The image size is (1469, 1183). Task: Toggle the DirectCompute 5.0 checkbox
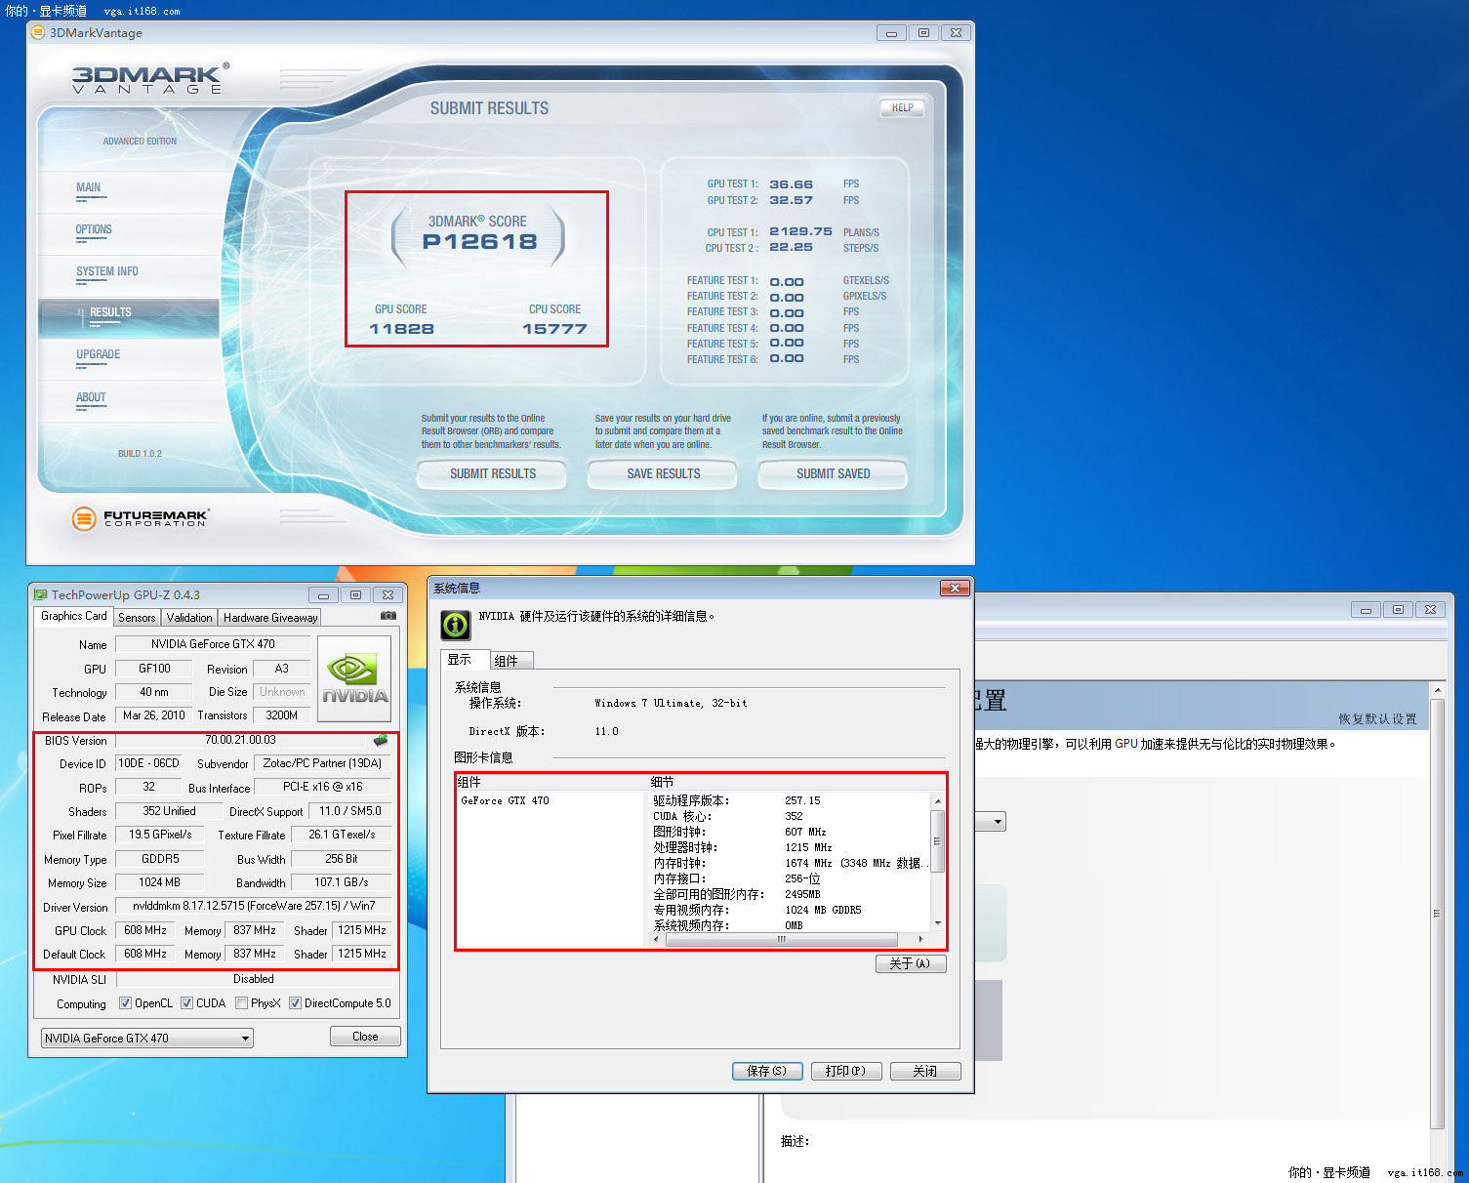tap(295, 1003)
